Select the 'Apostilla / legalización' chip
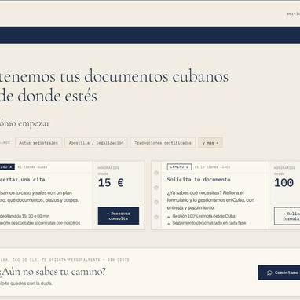 point(96,143)
